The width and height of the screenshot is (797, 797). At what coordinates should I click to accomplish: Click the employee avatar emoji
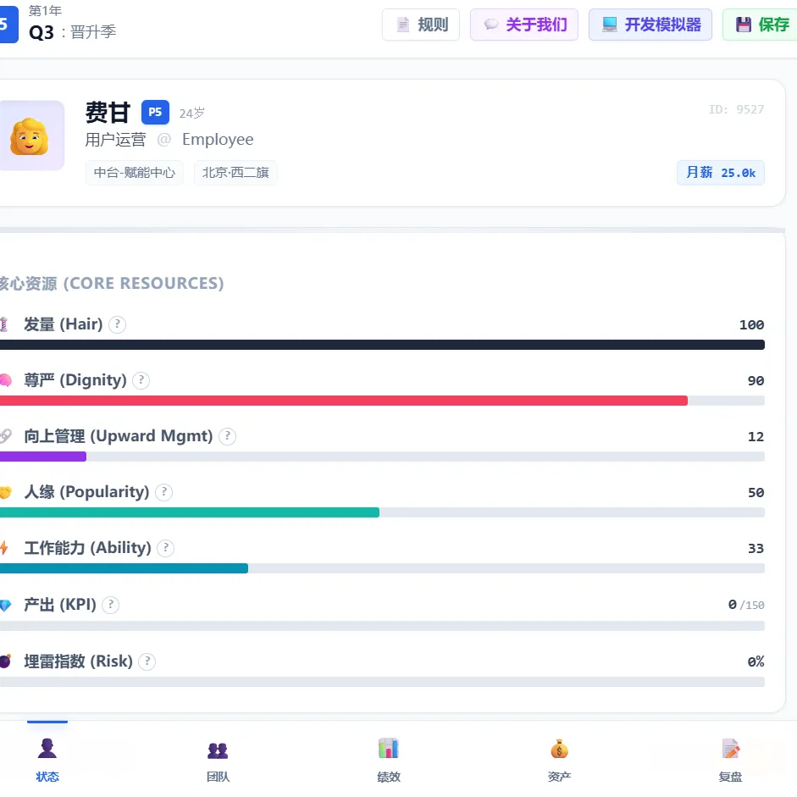(x=29, y=136)
